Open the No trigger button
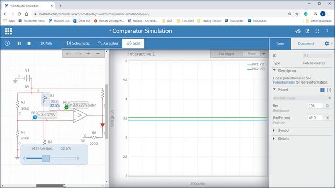The width and height of the screenshot is (335, 188). click(x=227, y=54)
